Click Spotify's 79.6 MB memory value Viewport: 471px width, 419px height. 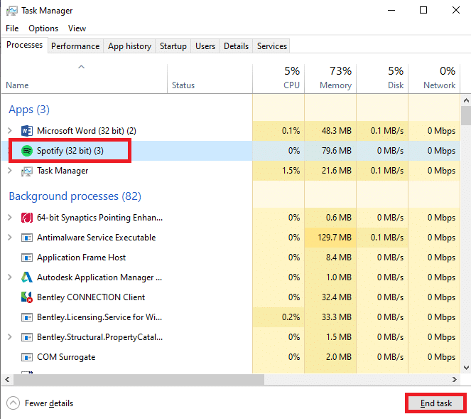pos(337,151)
